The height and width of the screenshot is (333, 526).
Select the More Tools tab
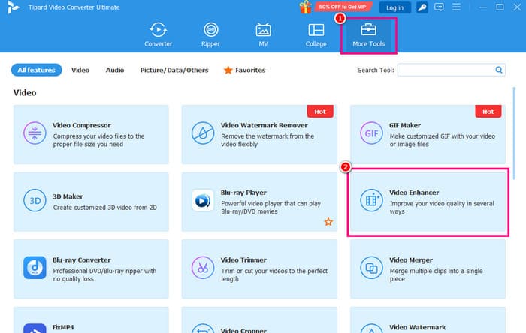coord(368,34)
